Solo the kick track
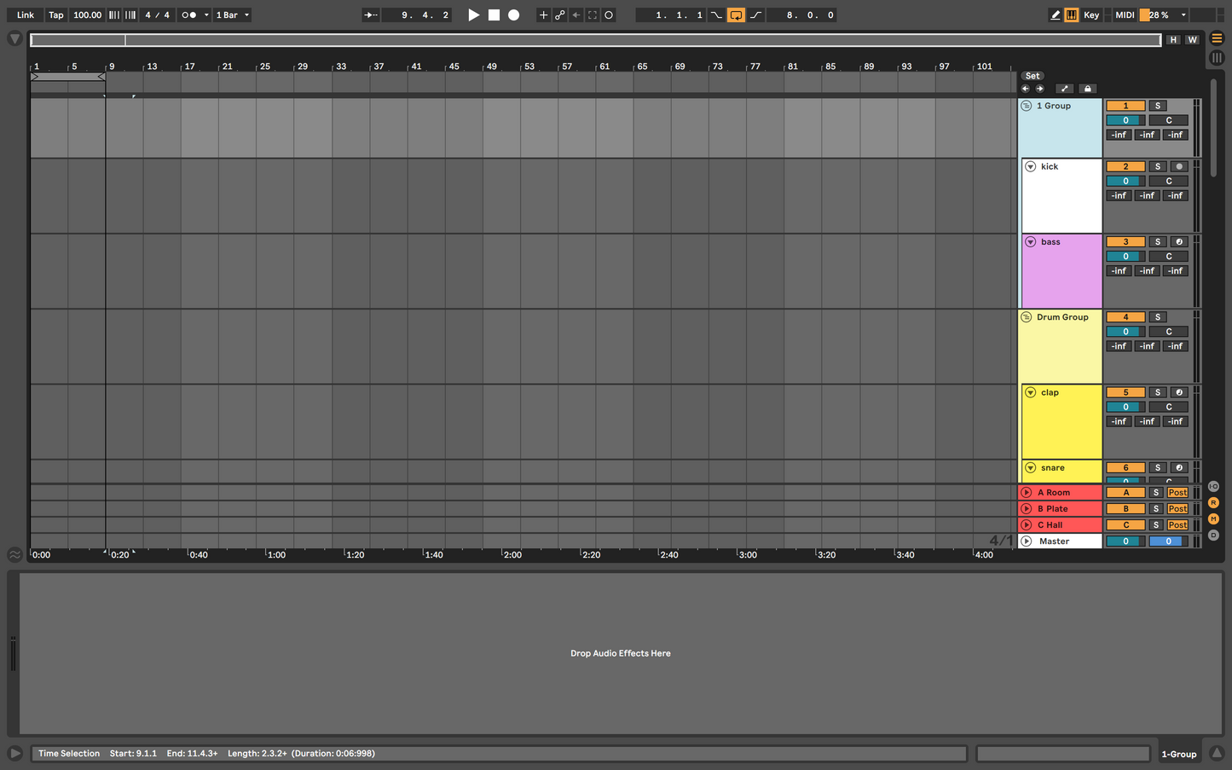Viewport: 1232px width, 770px height. pos(1157,166)
